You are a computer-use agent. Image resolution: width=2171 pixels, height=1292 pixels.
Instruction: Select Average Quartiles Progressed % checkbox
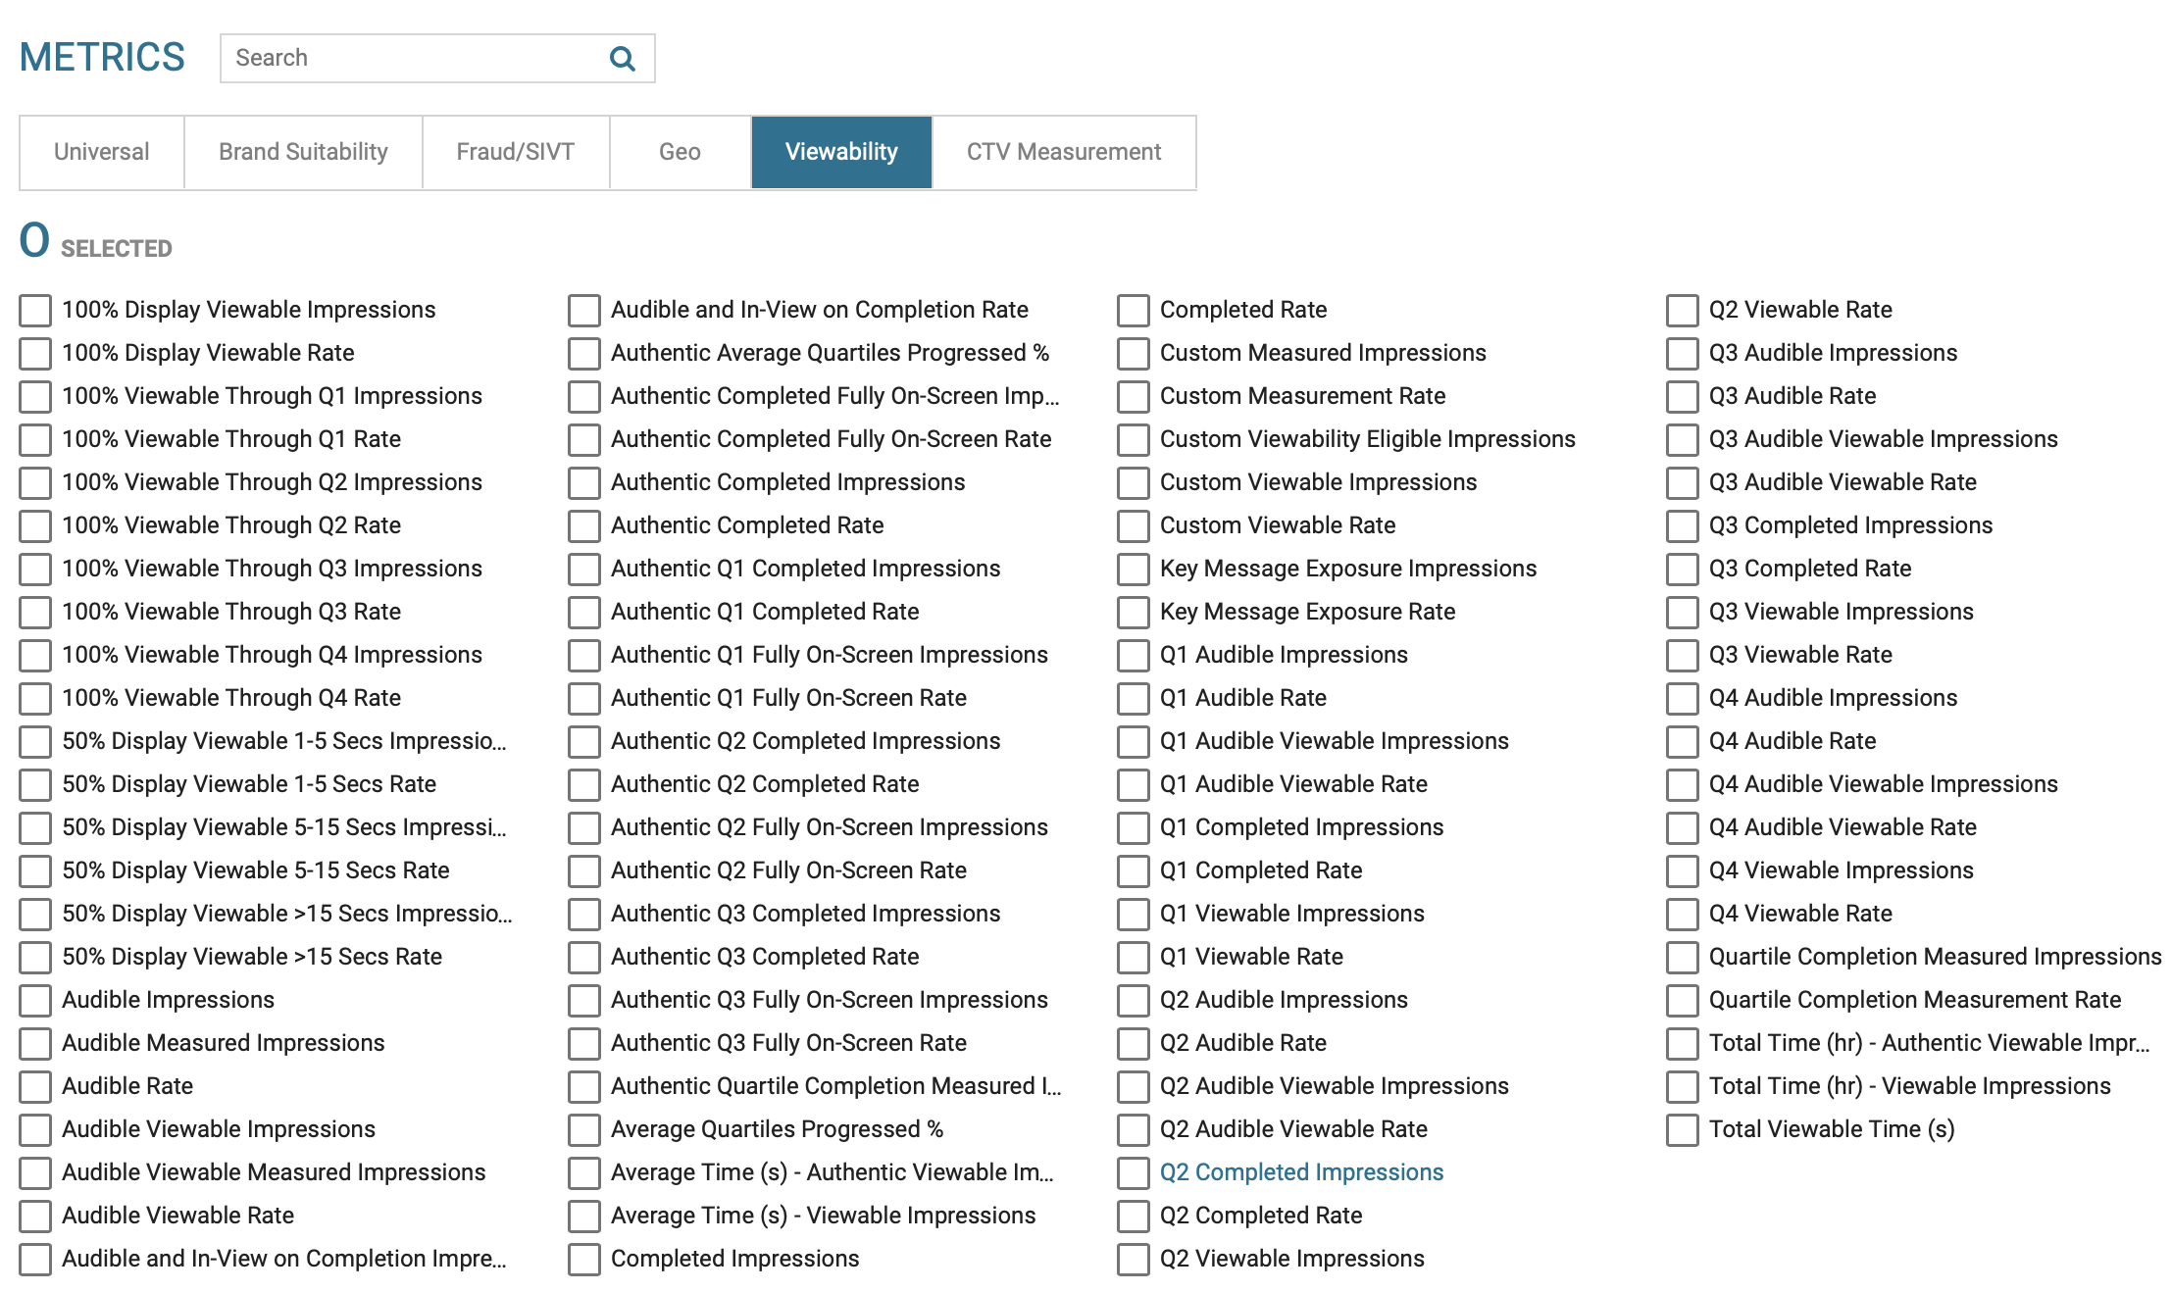[x=584, y=1130]
